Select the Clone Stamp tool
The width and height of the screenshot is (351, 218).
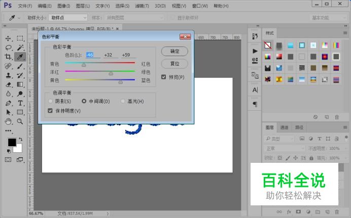8,75
